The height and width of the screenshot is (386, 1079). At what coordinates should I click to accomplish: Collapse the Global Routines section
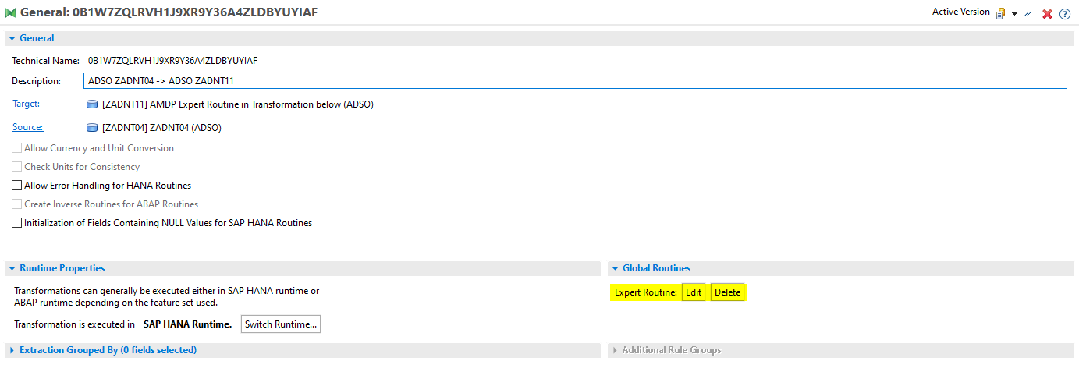click(615, 268)
